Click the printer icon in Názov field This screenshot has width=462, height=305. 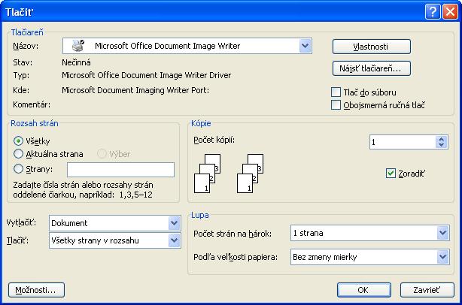[78, 46]
